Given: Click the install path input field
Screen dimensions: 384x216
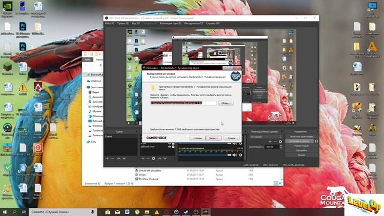Looking at the screenshot, I should tap(183, 103).
